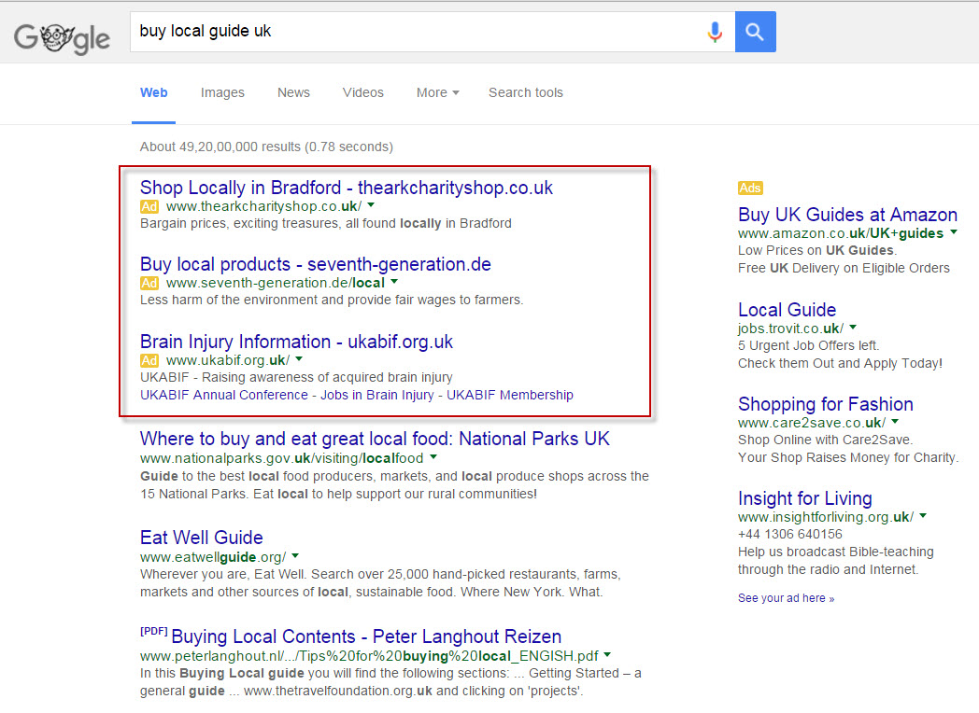Expand arrow next to amazon.co.uk/UK+guides URL
This screenshot has height=713, width=979.
click(954, 232)
